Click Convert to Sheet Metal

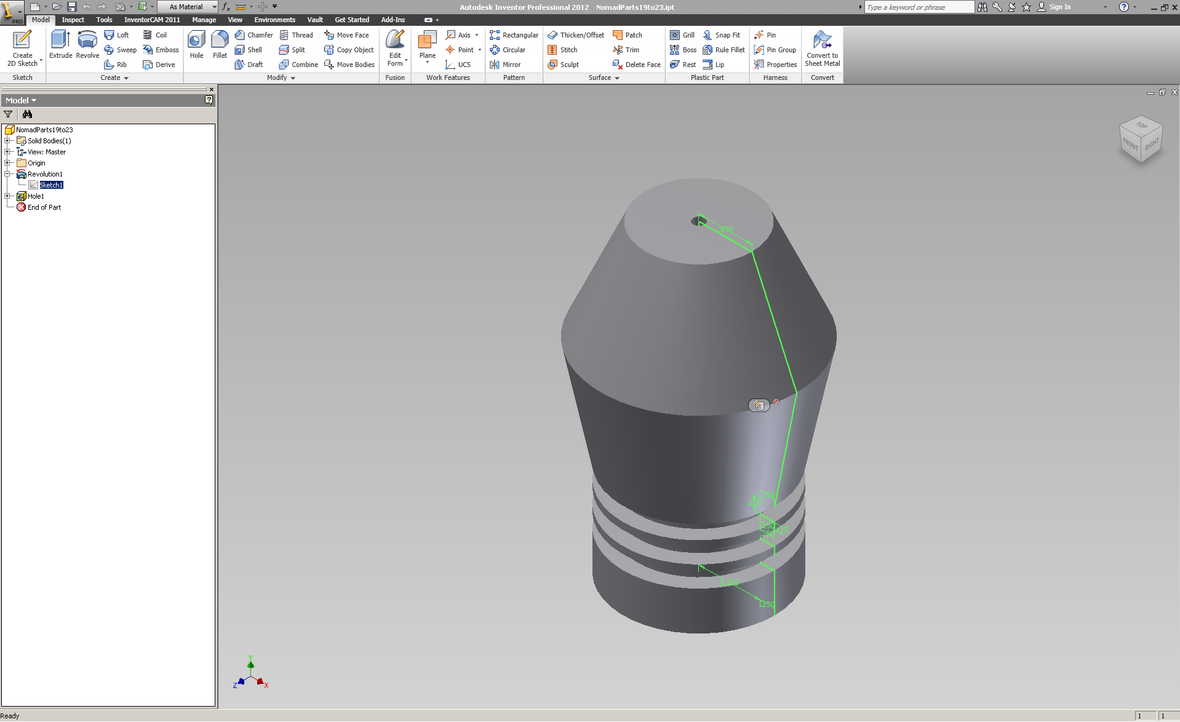[x=822, y=49]
